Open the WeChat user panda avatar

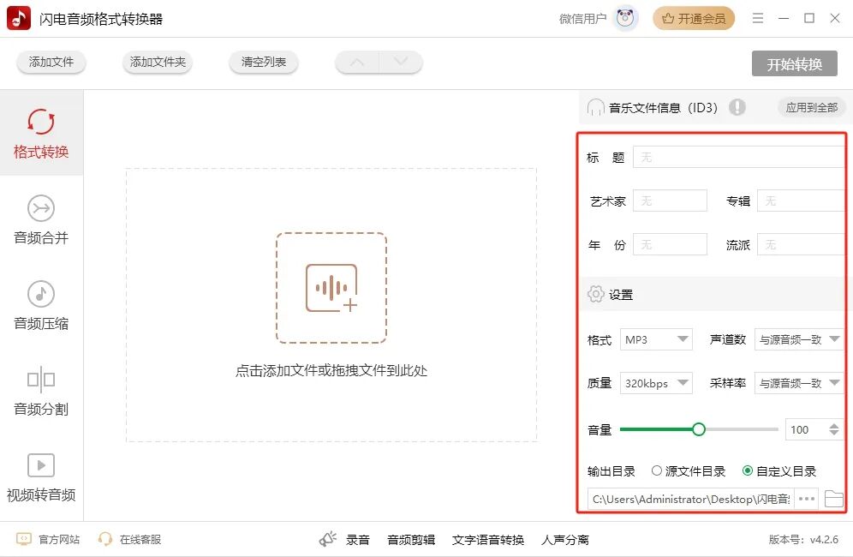[x=625, y=19]
